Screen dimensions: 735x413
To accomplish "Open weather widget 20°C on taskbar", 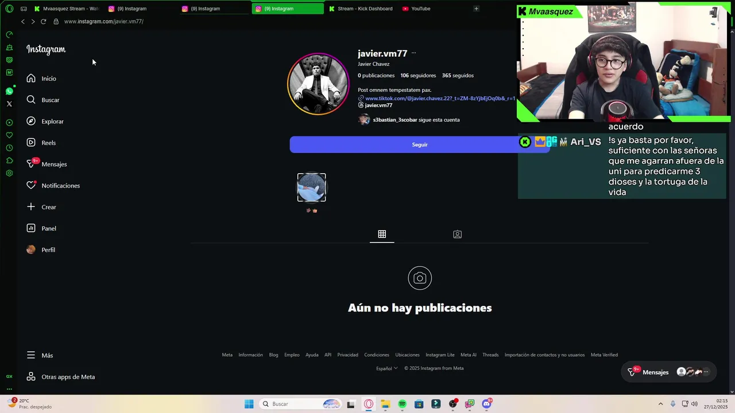I will coord(29,404).
